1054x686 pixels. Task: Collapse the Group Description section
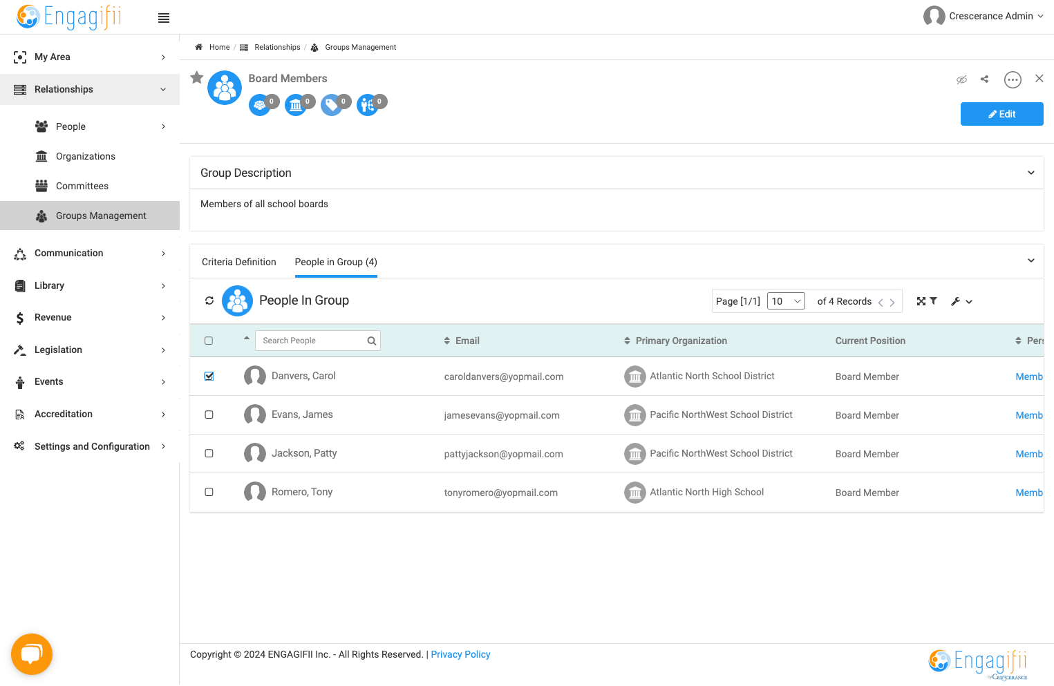point(1031,173)
